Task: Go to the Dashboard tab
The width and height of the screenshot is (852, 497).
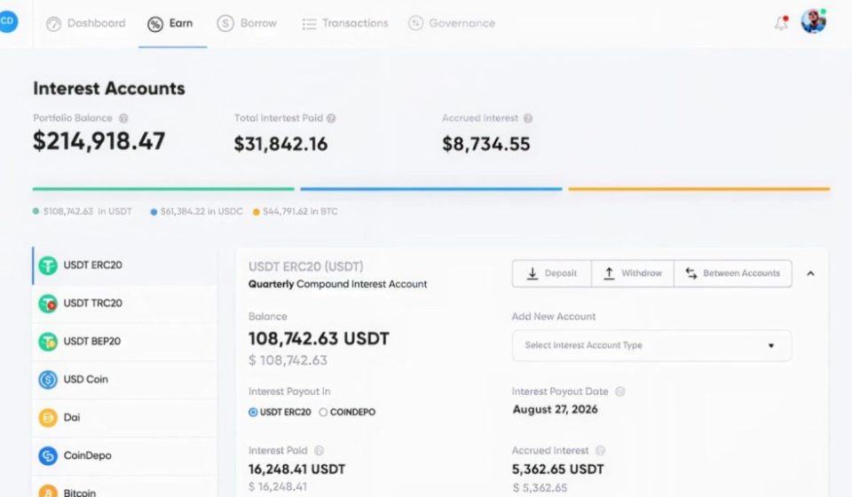Action: tap(86, 24)
